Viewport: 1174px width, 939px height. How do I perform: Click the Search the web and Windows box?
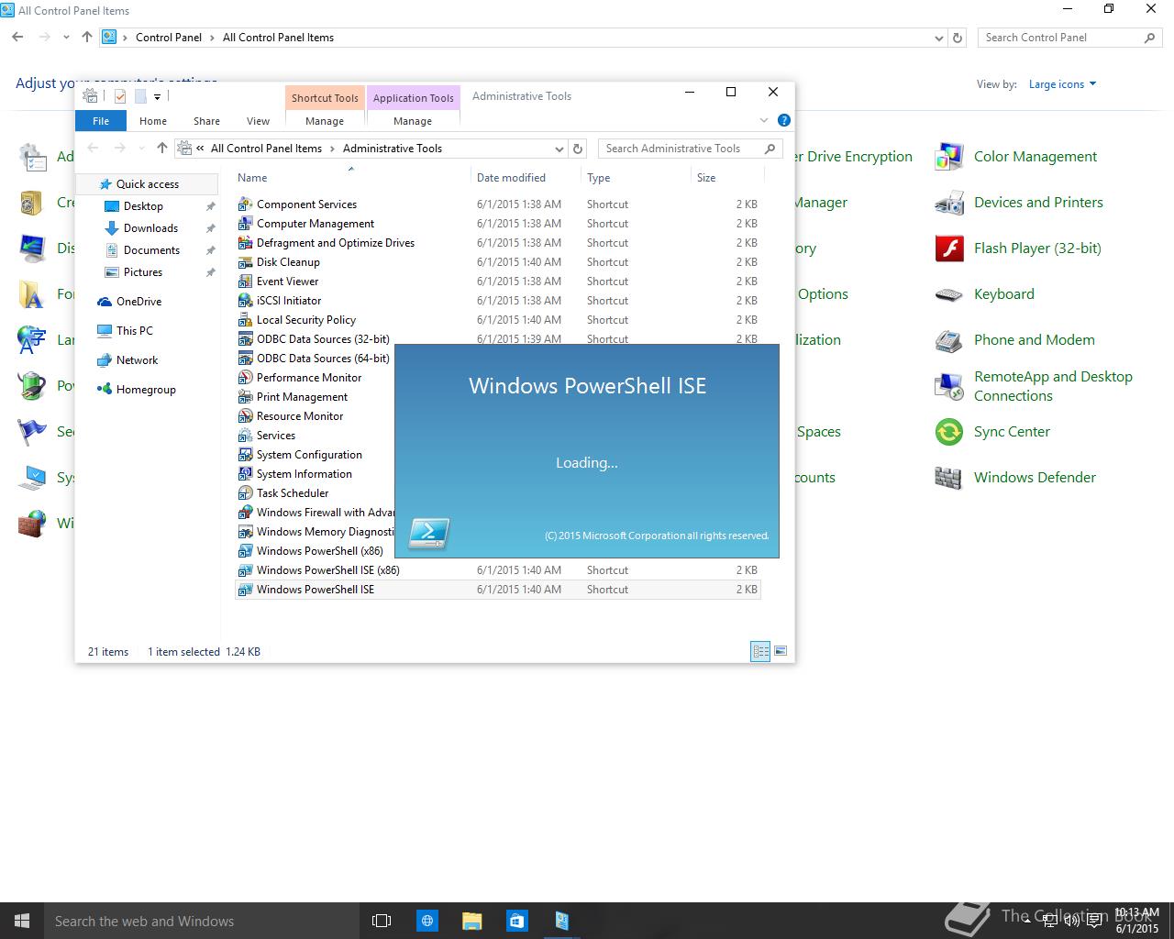pyautogui.click(x=202, y=921)
